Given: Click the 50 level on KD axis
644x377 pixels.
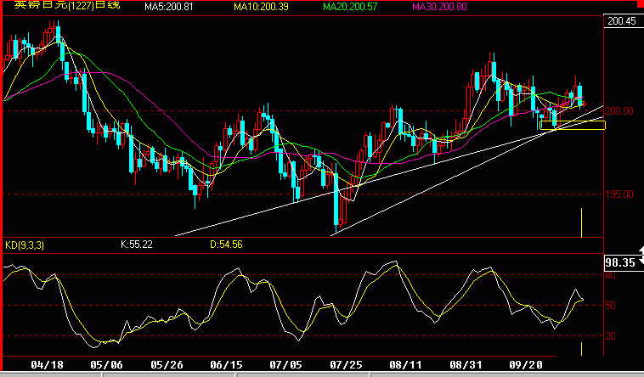Looking at the screenshot, I should click(611, 306).
